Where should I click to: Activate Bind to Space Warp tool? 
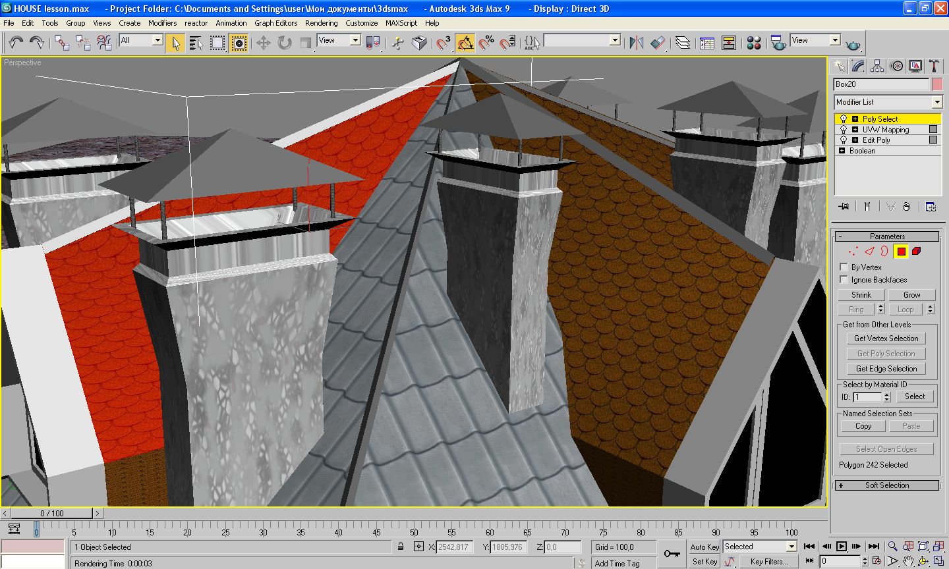104,43
